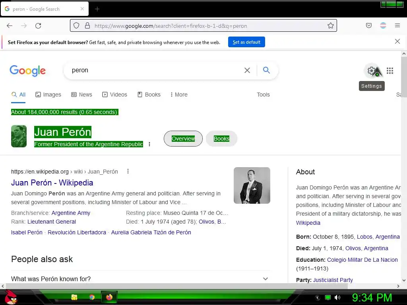
Task: Reload the current page
Action: (38, 26)
